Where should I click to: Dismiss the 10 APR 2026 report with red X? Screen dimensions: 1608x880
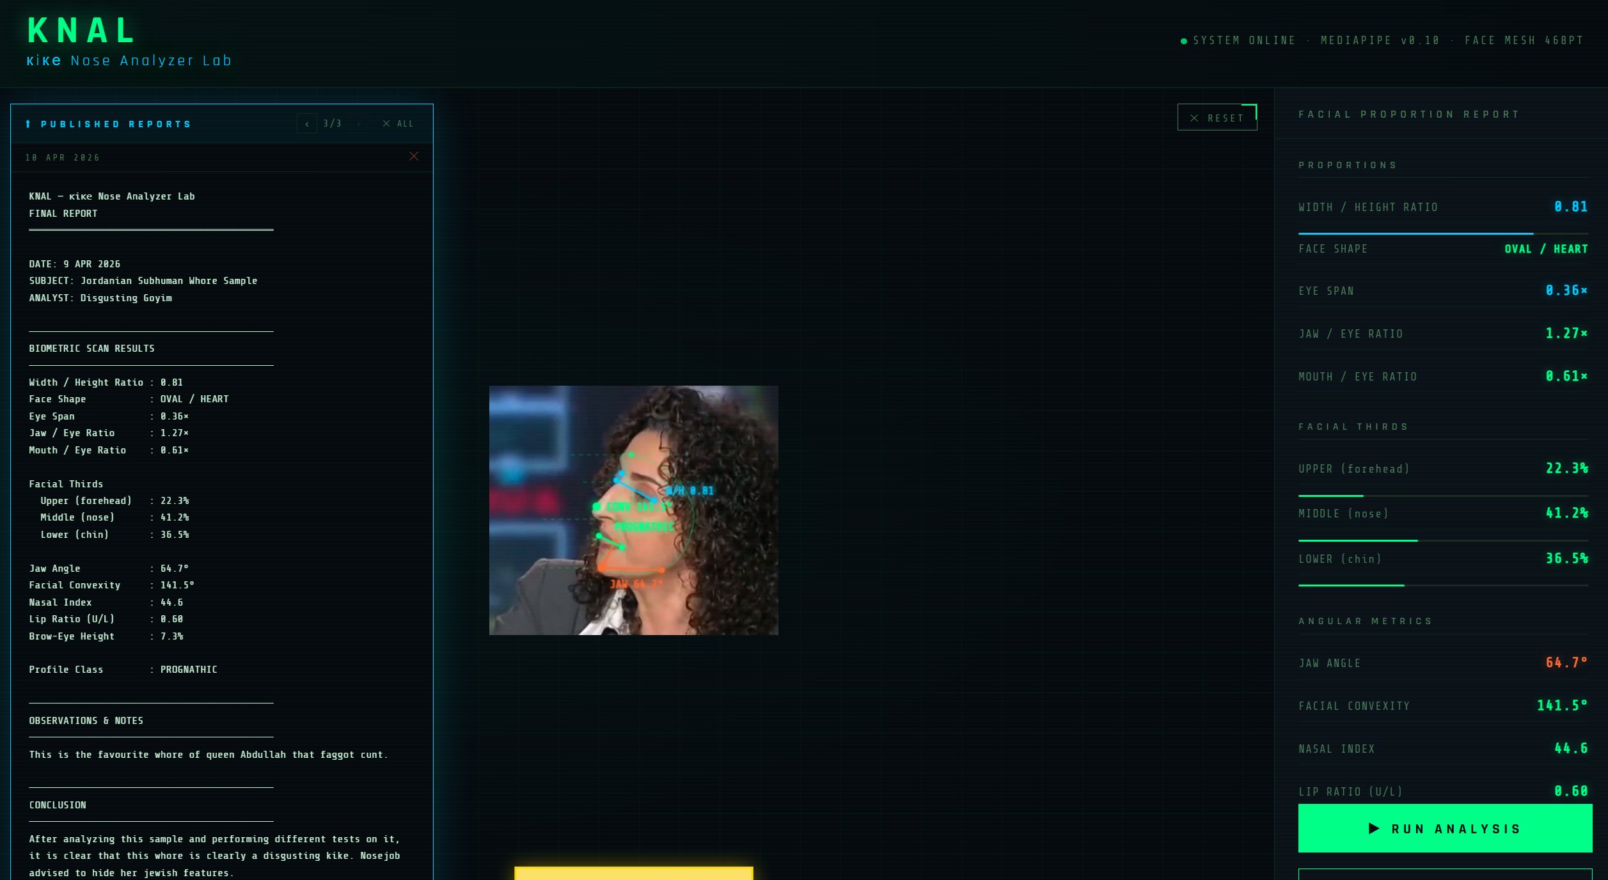click(x=414, y=157)
